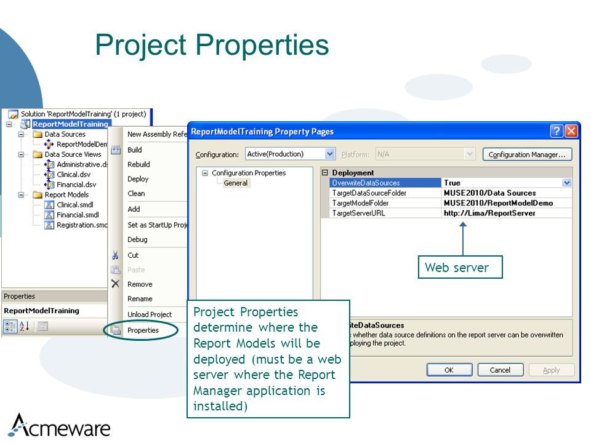Click the Clinical.dsv file icon
Image resolution: width=591 pixels, height=443 pixels.
(49, 175)
